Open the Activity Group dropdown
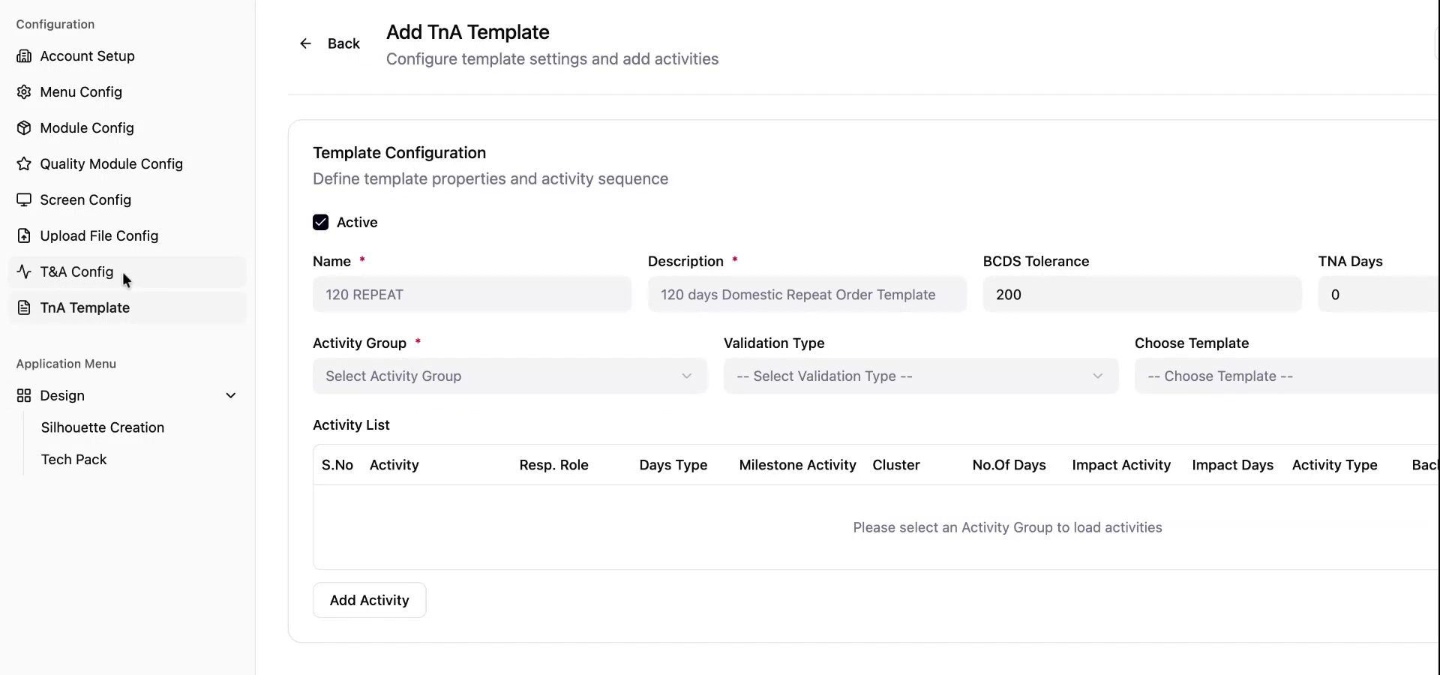The height and width of the screenshot is (675, 1440). coord(509,376)
